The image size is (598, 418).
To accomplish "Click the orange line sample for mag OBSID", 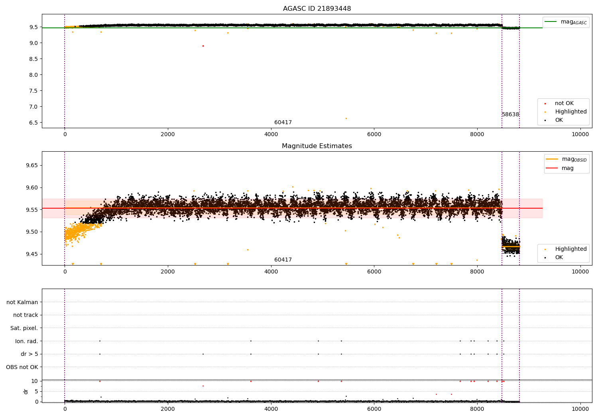I will pos(552,159).
